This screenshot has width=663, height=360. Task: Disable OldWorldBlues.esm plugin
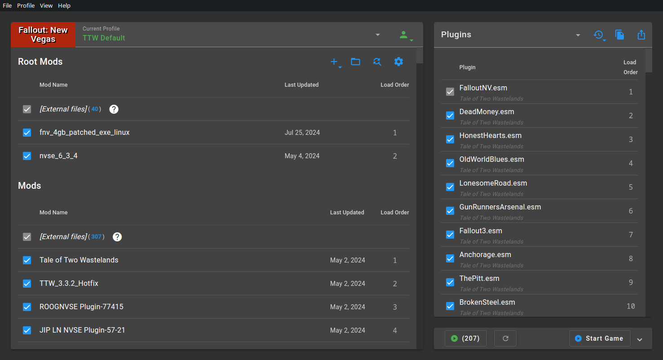tap(450, 163)
